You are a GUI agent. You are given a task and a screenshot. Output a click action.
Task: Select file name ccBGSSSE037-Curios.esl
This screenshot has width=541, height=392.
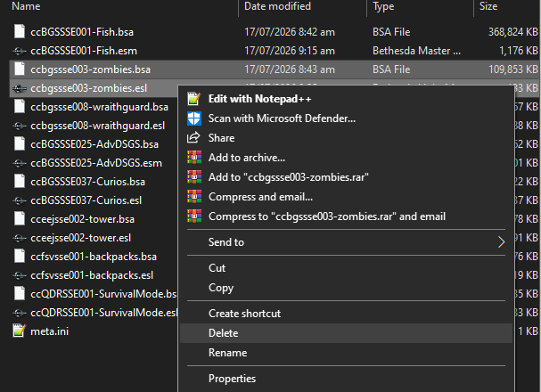point(86,200)
